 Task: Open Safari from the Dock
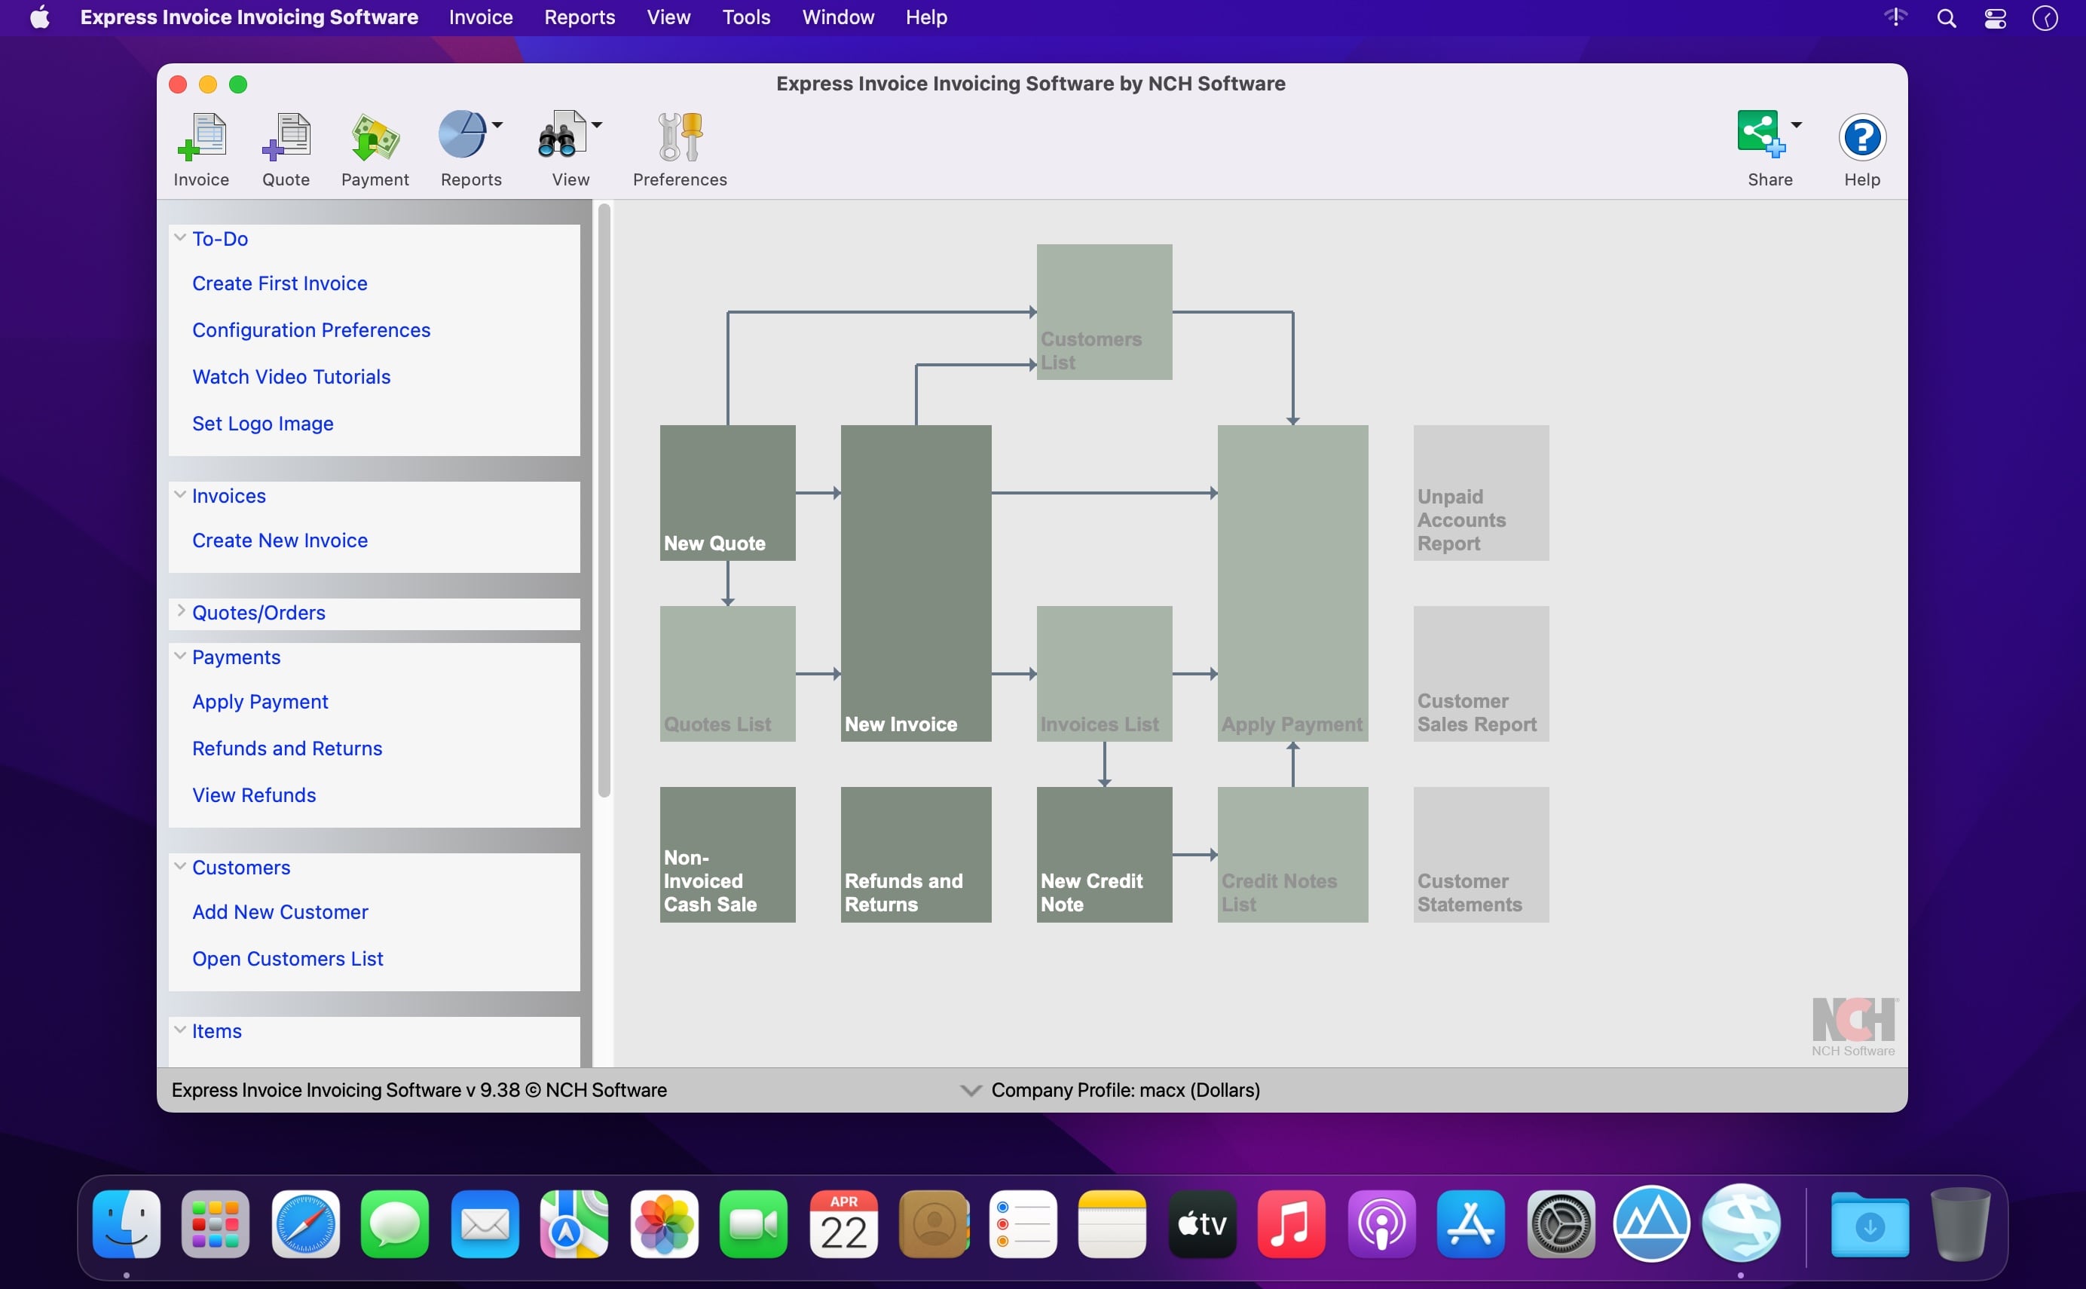306,1224
